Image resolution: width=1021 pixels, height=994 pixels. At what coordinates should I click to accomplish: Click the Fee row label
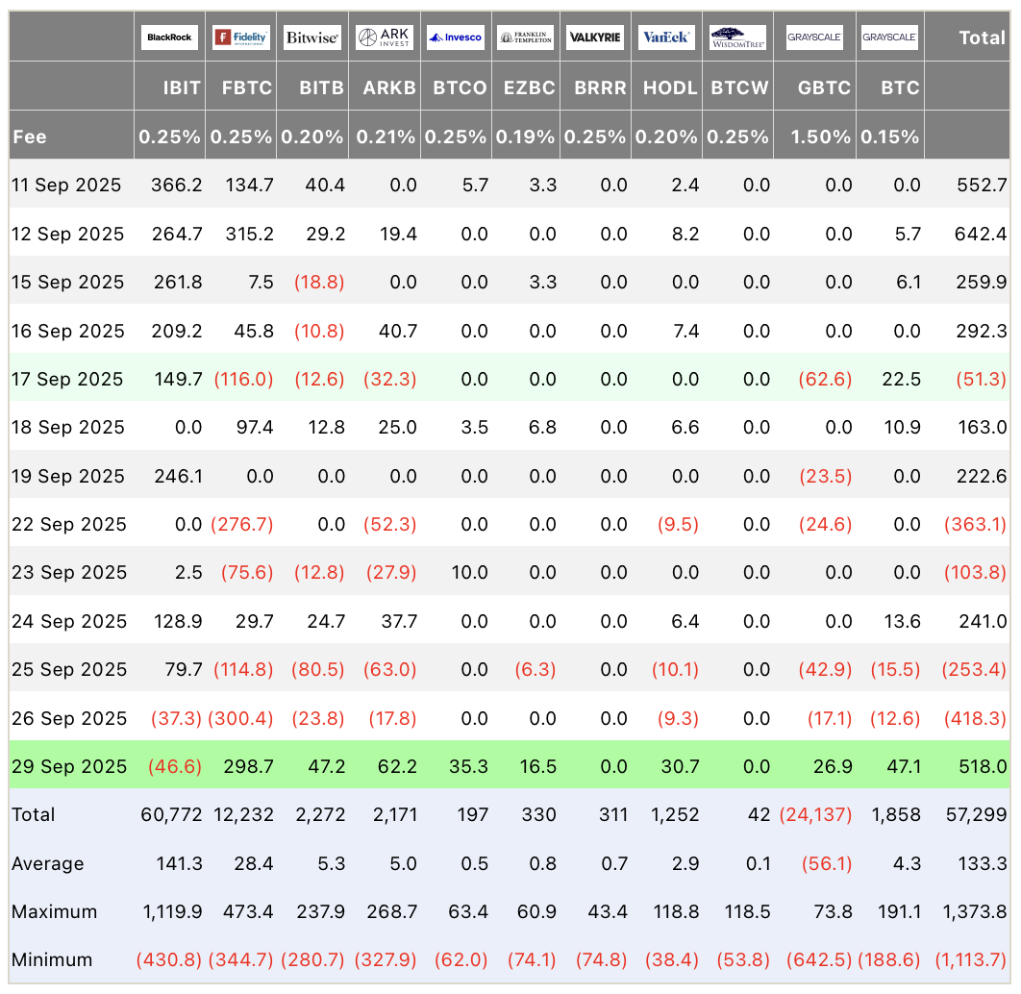pyautogui.click(x=30, y=137)
